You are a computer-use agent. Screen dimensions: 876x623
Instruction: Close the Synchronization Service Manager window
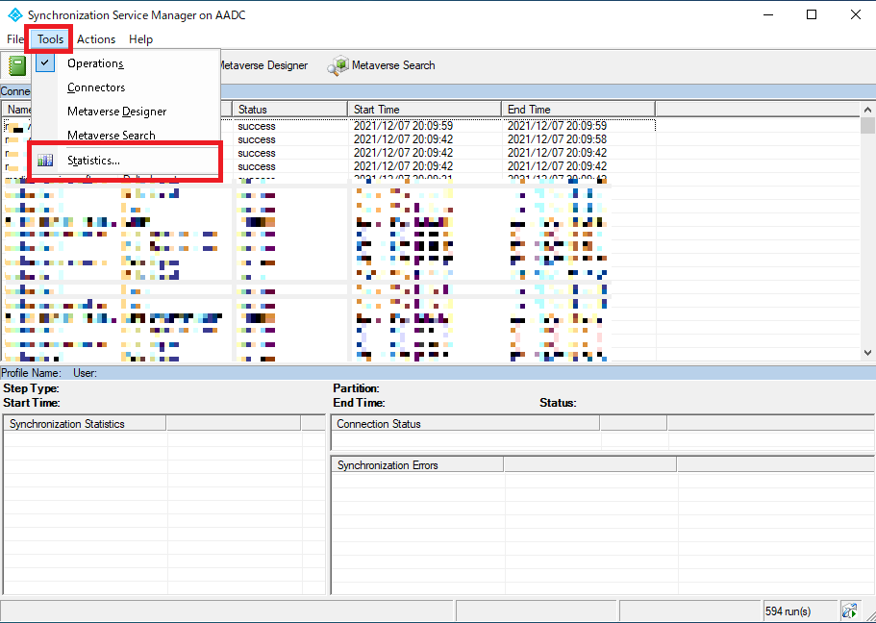pos(856,15)
